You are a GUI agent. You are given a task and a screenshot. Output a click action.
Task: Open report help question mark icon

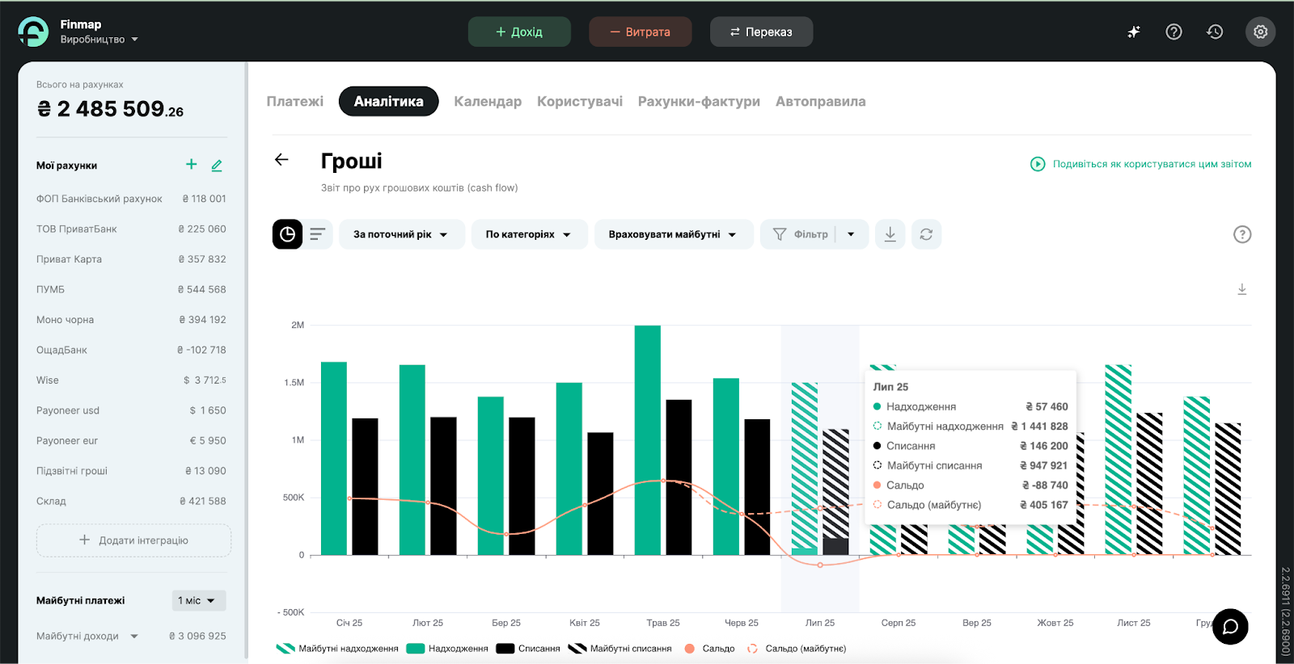click(1242, 234)
